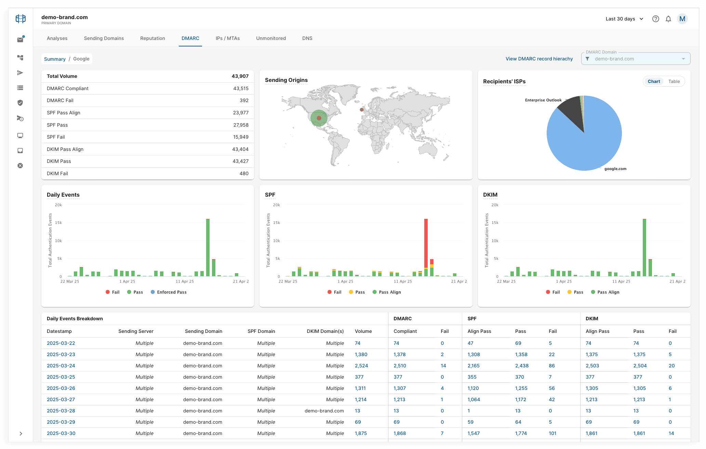
Task: Click the notifications bell icon
Action: (668, 19)
